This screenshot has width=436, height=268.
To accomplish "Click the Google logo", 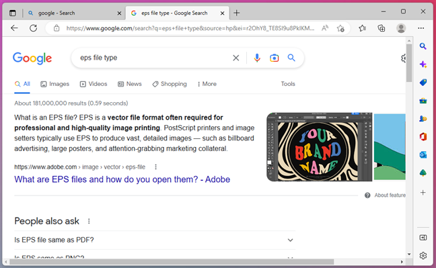I will pyautogui.click(x=32, y=58).
